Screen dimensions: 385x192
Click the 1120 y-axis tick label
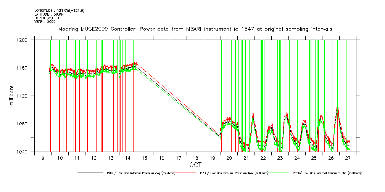(x=24, y=96)
